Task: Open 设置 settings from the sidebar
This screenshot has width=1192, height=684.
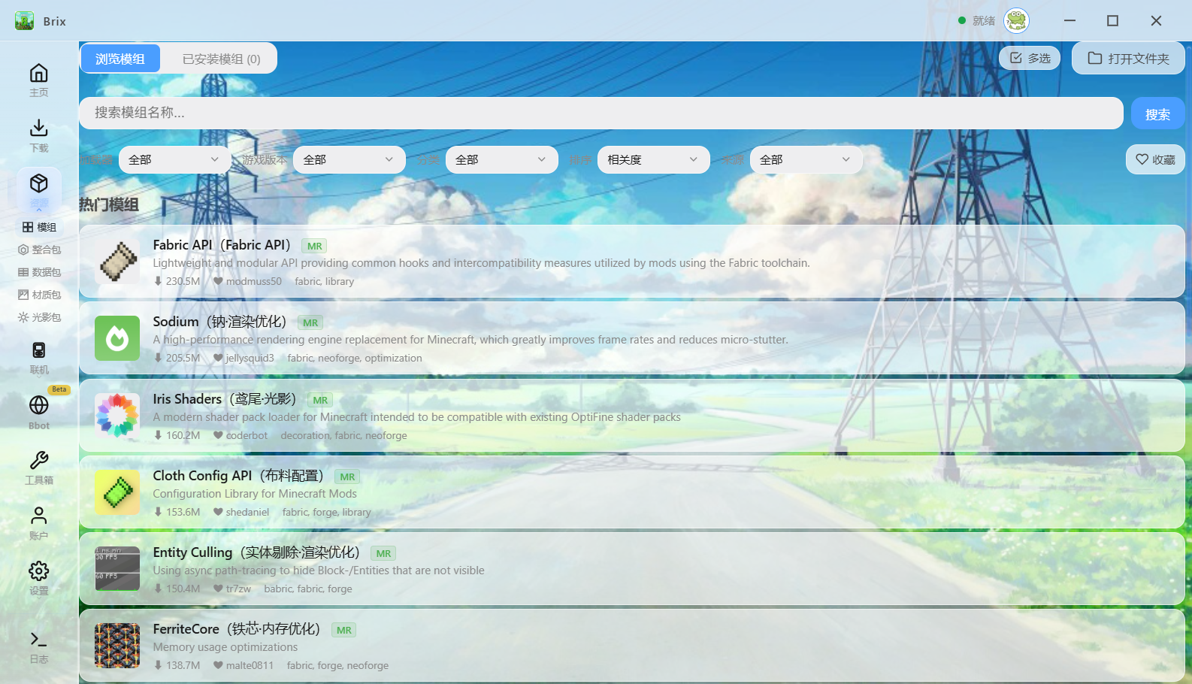Action: coord(39,578)
